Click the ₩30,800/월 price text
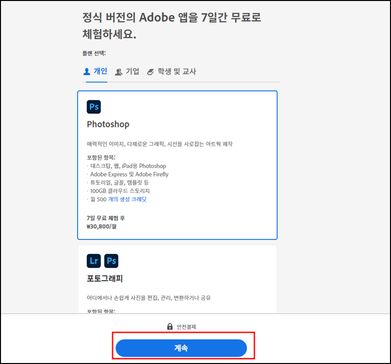This screenshot has width=391, height=364. (102, 227)
